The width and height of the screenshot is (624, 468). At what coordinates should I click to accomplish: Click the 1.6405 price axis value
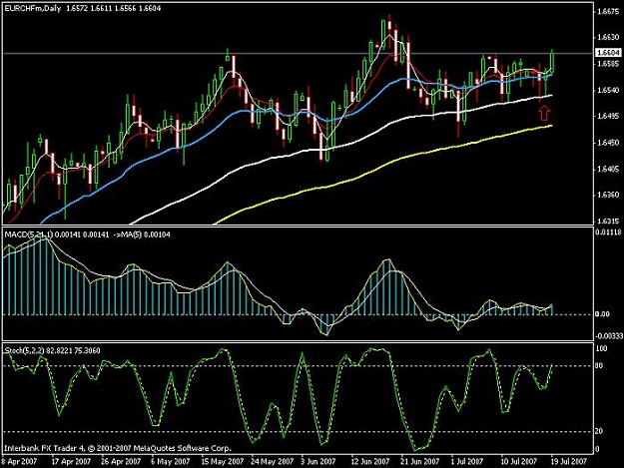point(608,169)
